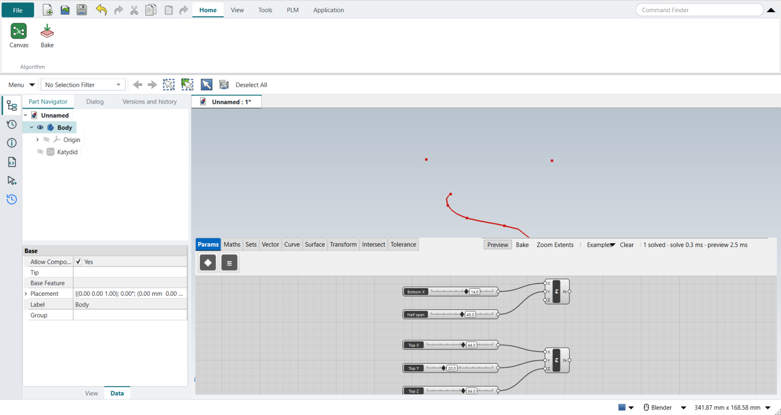Open the File menu button
The image size is (781, 415).
(x=18, y=10)
